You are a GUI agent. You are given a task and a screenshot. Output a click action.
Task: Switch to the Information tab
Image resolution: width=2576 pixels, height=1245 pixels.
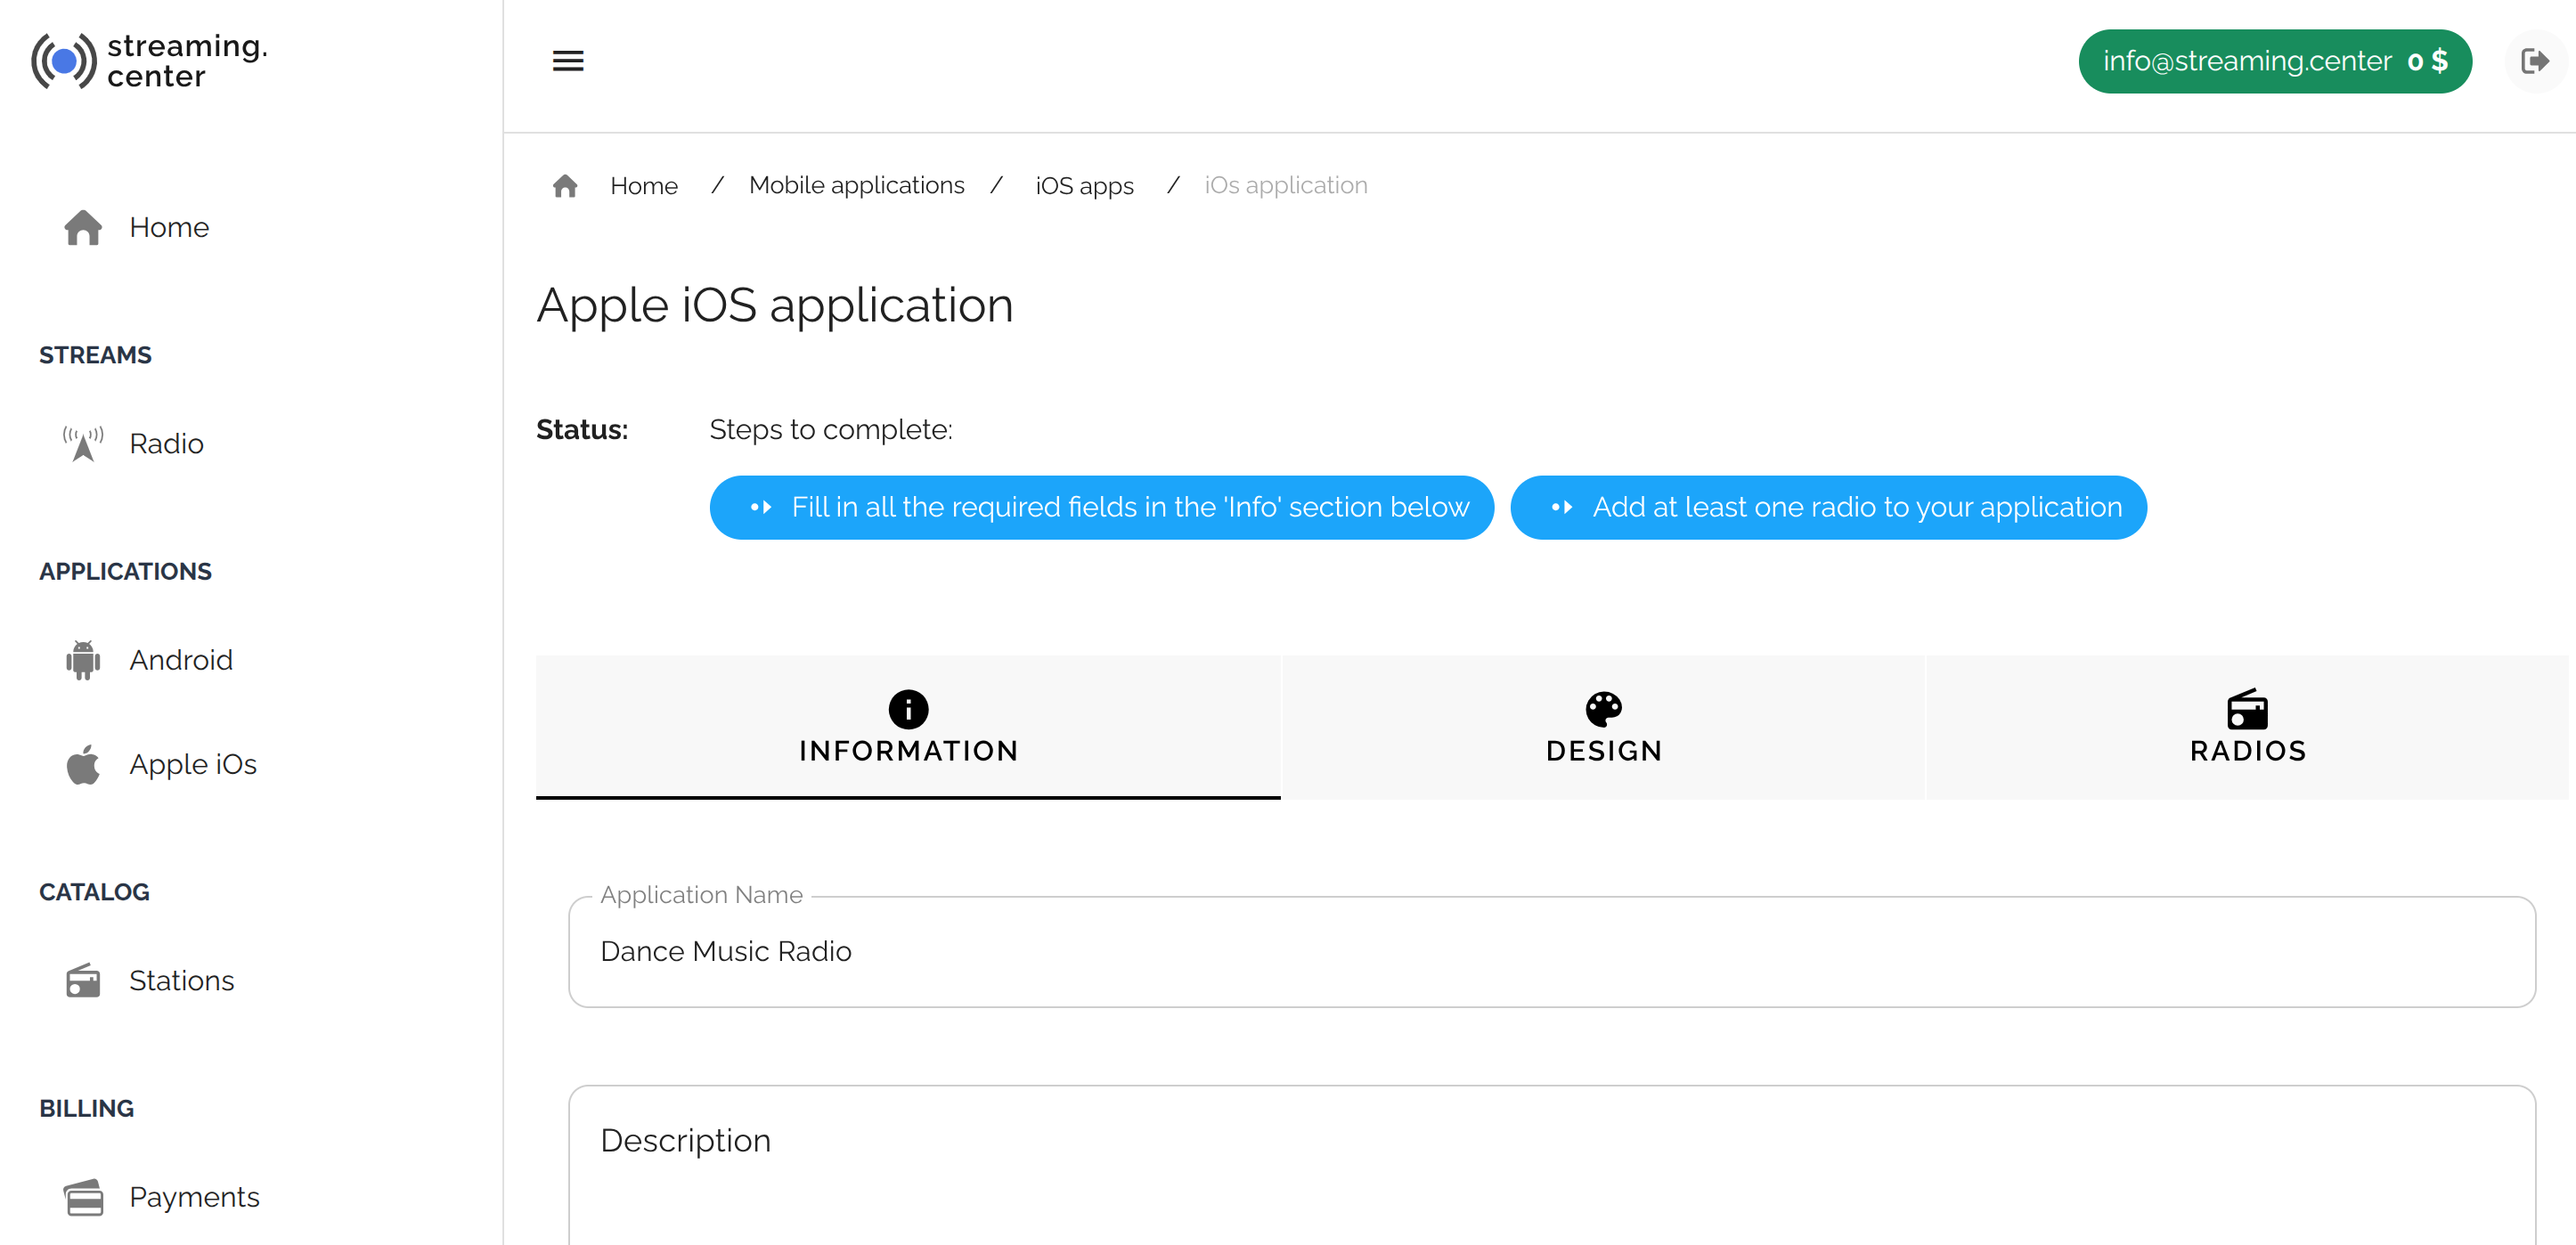[x=908, y=727]
